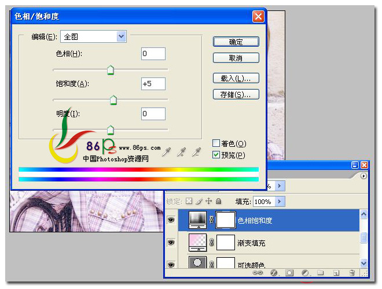Click the 存储(S)... save button

pyautogui.click(x=236, y=94)
